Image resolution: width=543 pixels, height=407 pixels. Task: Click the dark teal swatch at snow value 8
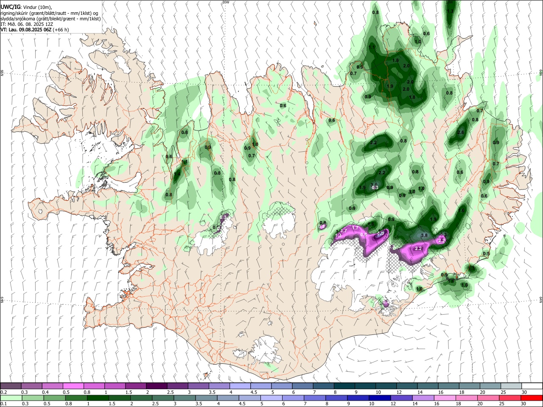coord(344,386)
